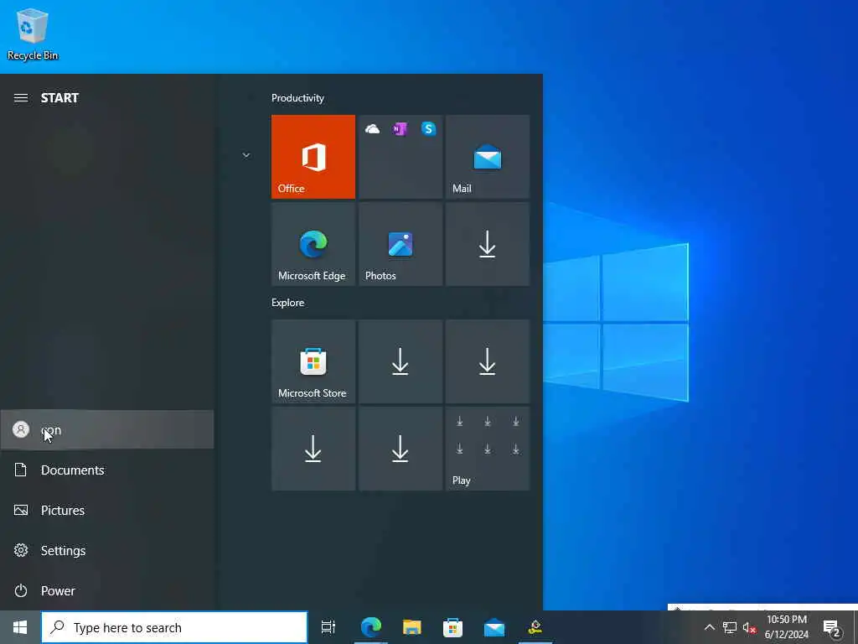The image size is (858, 644).
Task: Launch Microsoft Edge from the Start tiles
Action: point(313,244)
